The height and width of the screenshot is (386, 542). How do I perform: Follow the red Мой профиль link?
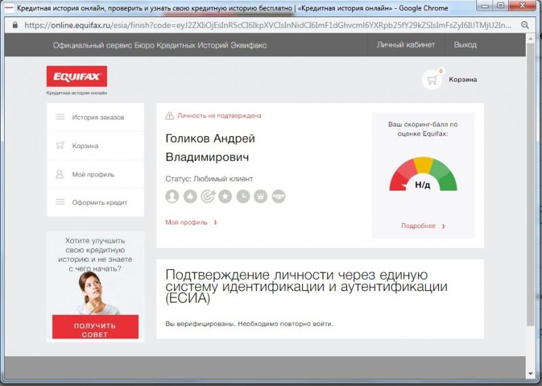pos(186,223)
